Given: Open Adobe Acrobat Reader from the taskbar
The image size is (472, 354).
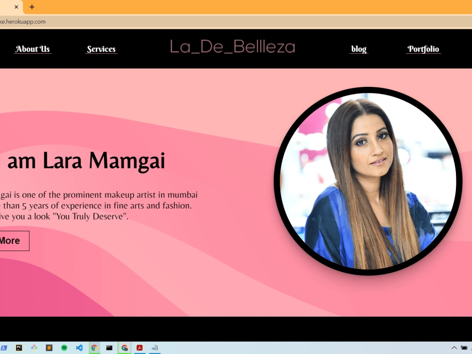Looking at the screenshot, I should [x=140, y=348].
